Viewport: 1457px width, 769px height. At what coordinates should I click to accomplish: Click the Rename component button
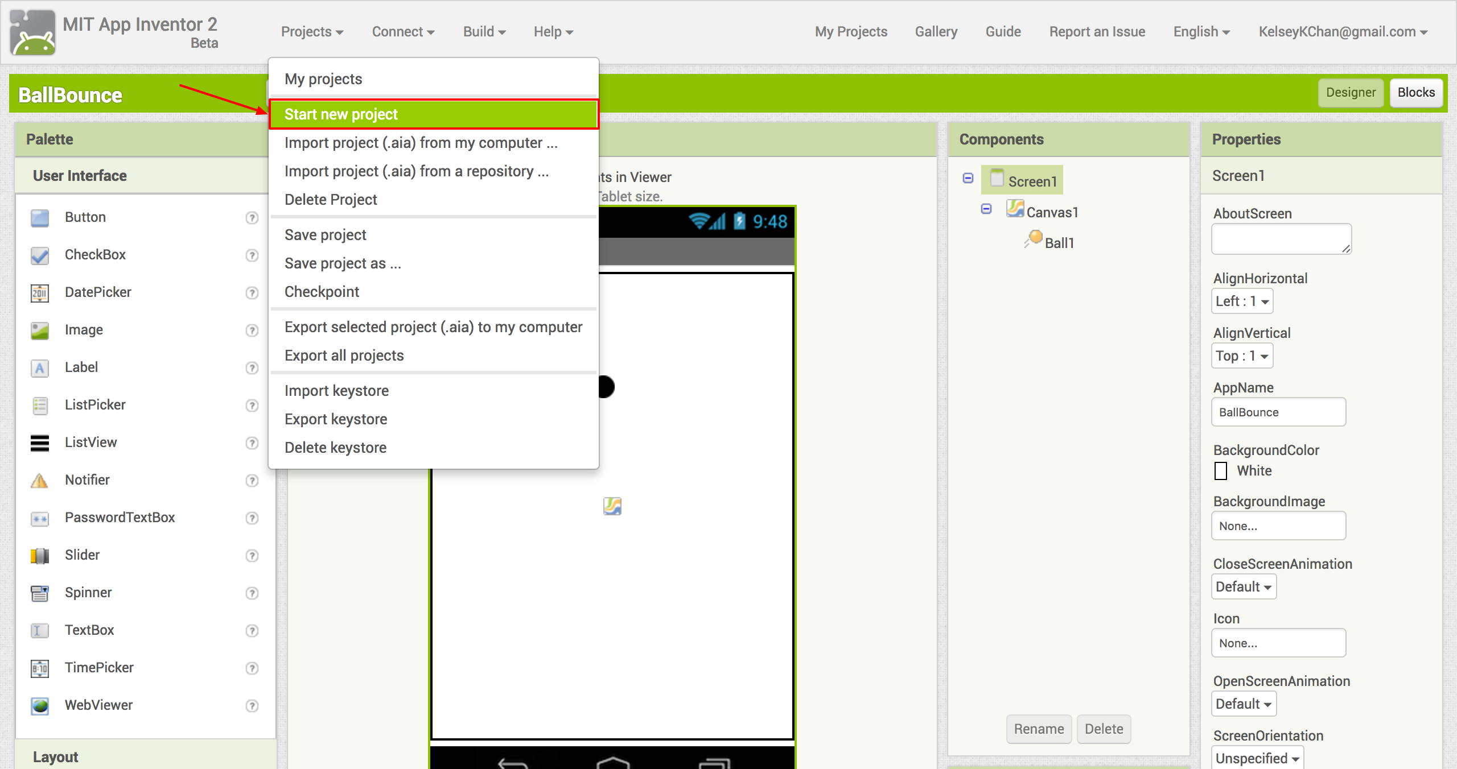click(1039, 729)
